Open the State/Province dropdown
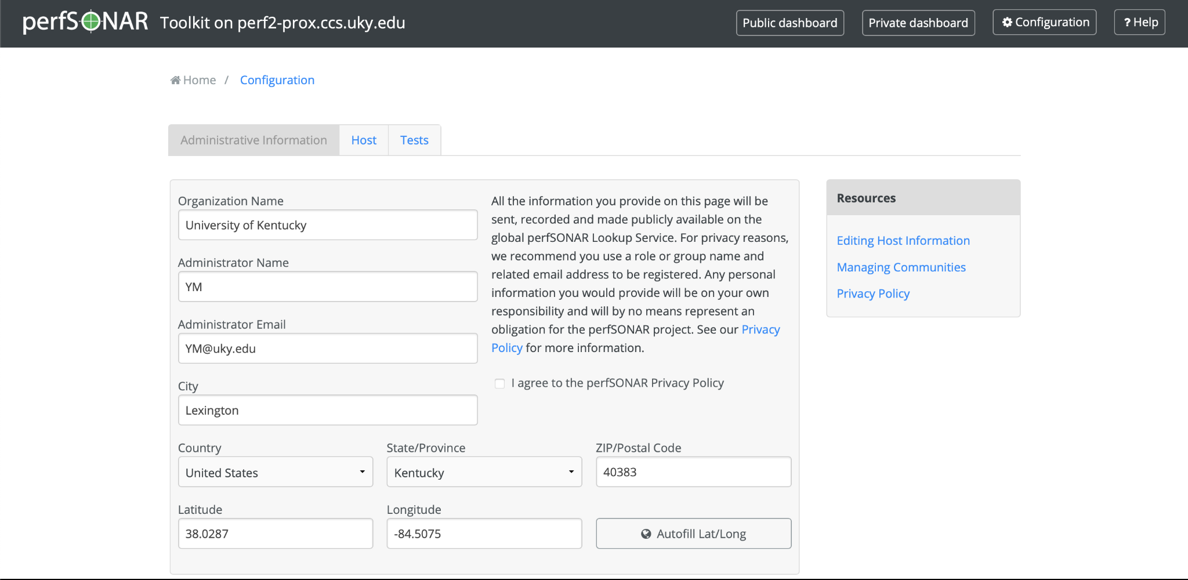The height and width of the screenshot is (580, 1188). (x=484, y=472)
